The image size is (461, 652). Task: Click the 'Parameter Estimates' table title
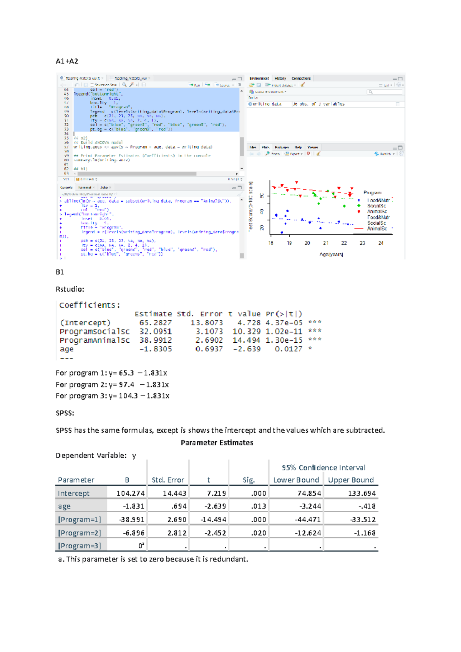pos(217,443)
